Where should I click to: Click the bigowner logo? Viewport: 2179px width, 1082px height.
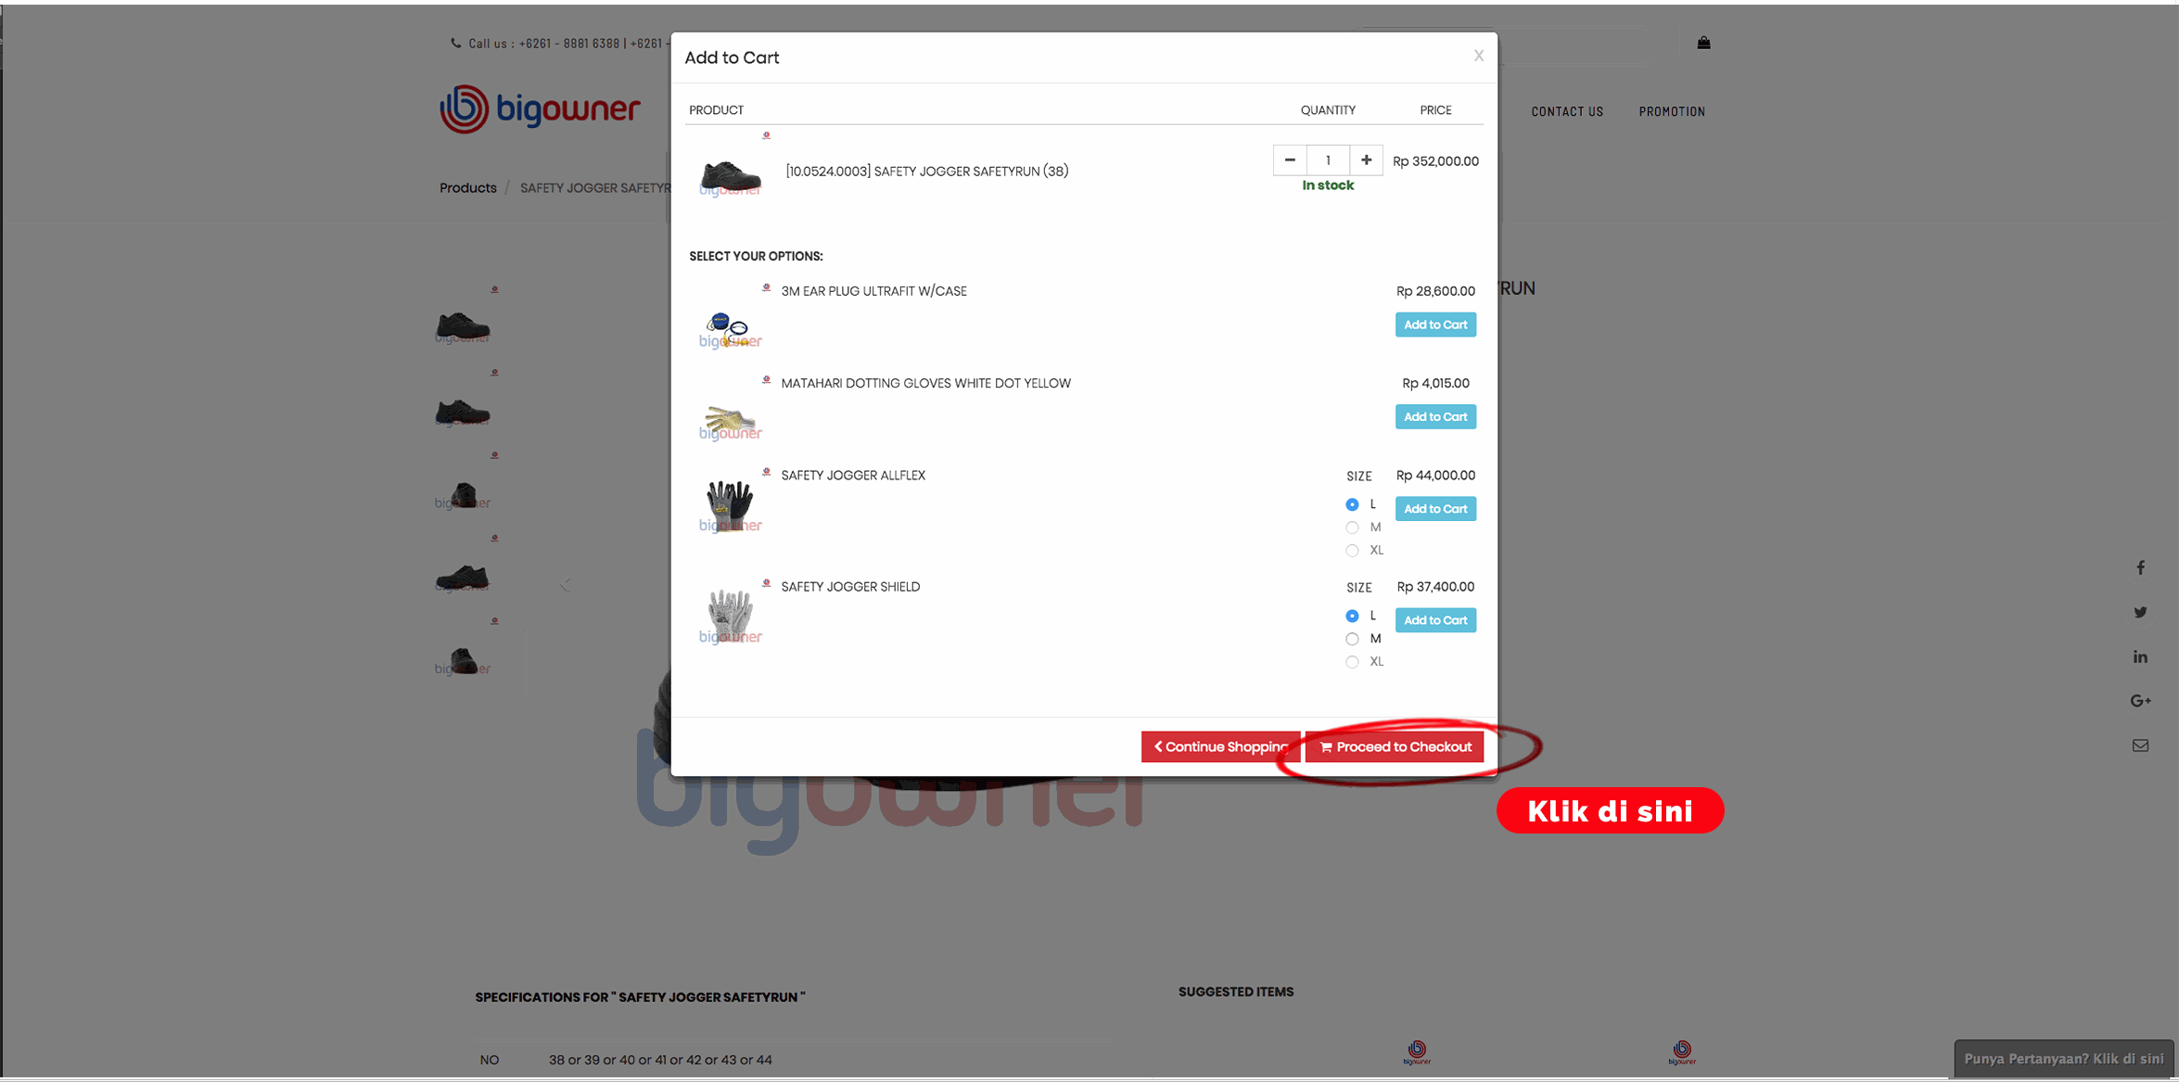click(540, 109)
